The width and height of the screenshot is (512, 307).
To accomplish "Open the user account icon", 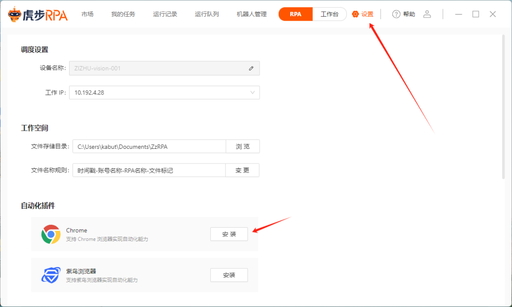I will 427,14.
